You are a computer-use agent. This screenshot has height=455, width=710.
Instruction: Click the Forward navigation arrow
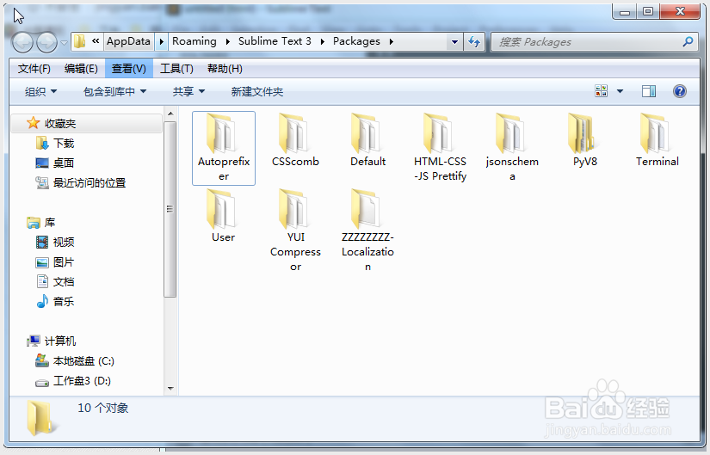click(x=46, y=42)
